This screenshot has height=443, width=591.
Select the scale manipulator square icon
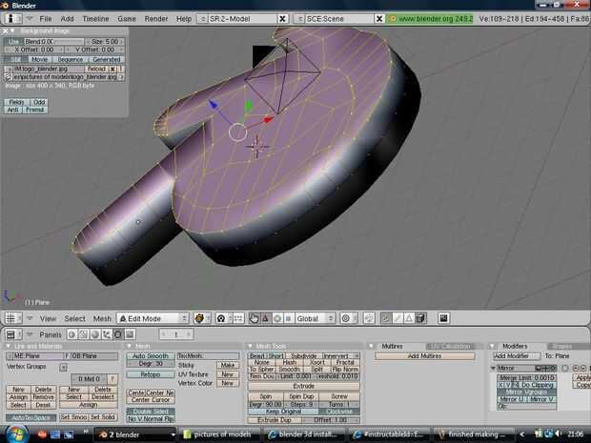pos(288,318)
